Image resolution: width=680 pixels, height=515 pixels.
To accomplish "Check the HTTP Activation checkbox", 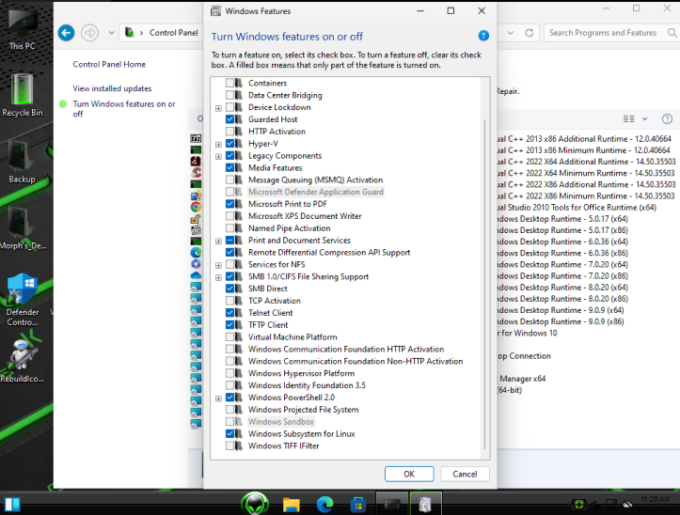I will (x=229, y=132).
